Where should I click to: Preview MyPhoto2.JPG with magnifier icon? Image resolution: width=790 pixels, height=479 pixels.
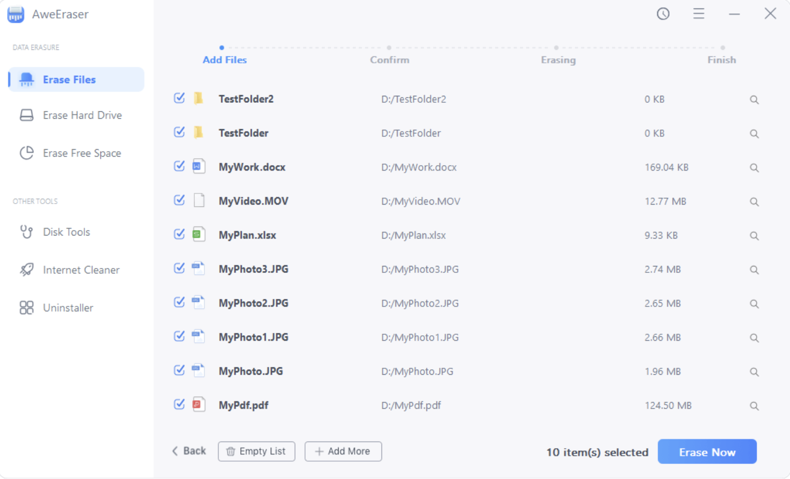pyautogui.click(x=754, y=304)
